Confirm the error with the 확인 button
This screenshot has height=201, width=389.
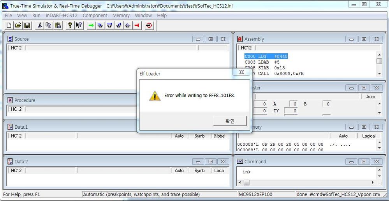[x=230, y=121]
